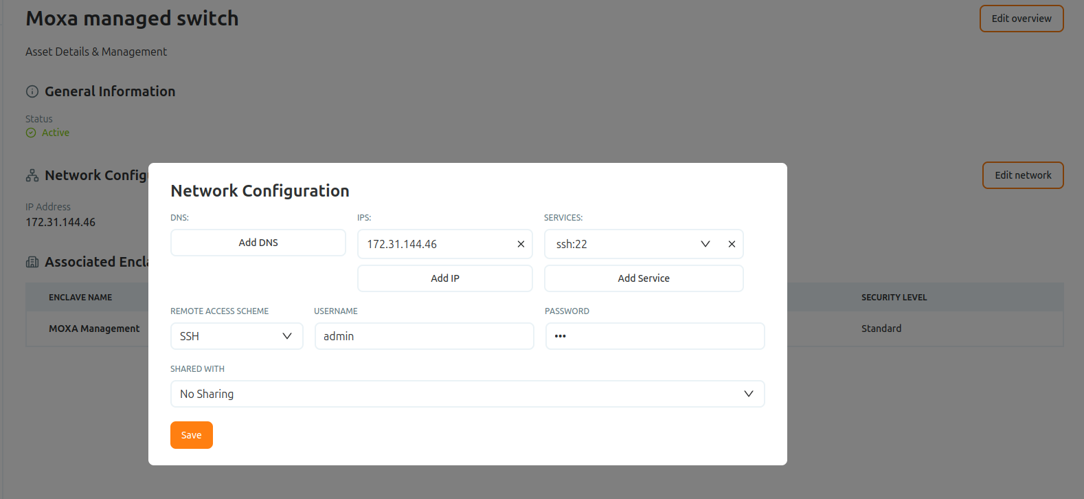
Task: Click the Active status check icon
Action: click(31, 133)
